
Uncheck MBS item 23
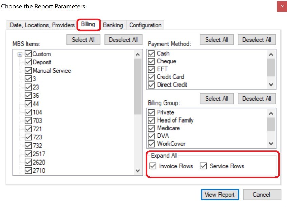[x=28, y=87]
